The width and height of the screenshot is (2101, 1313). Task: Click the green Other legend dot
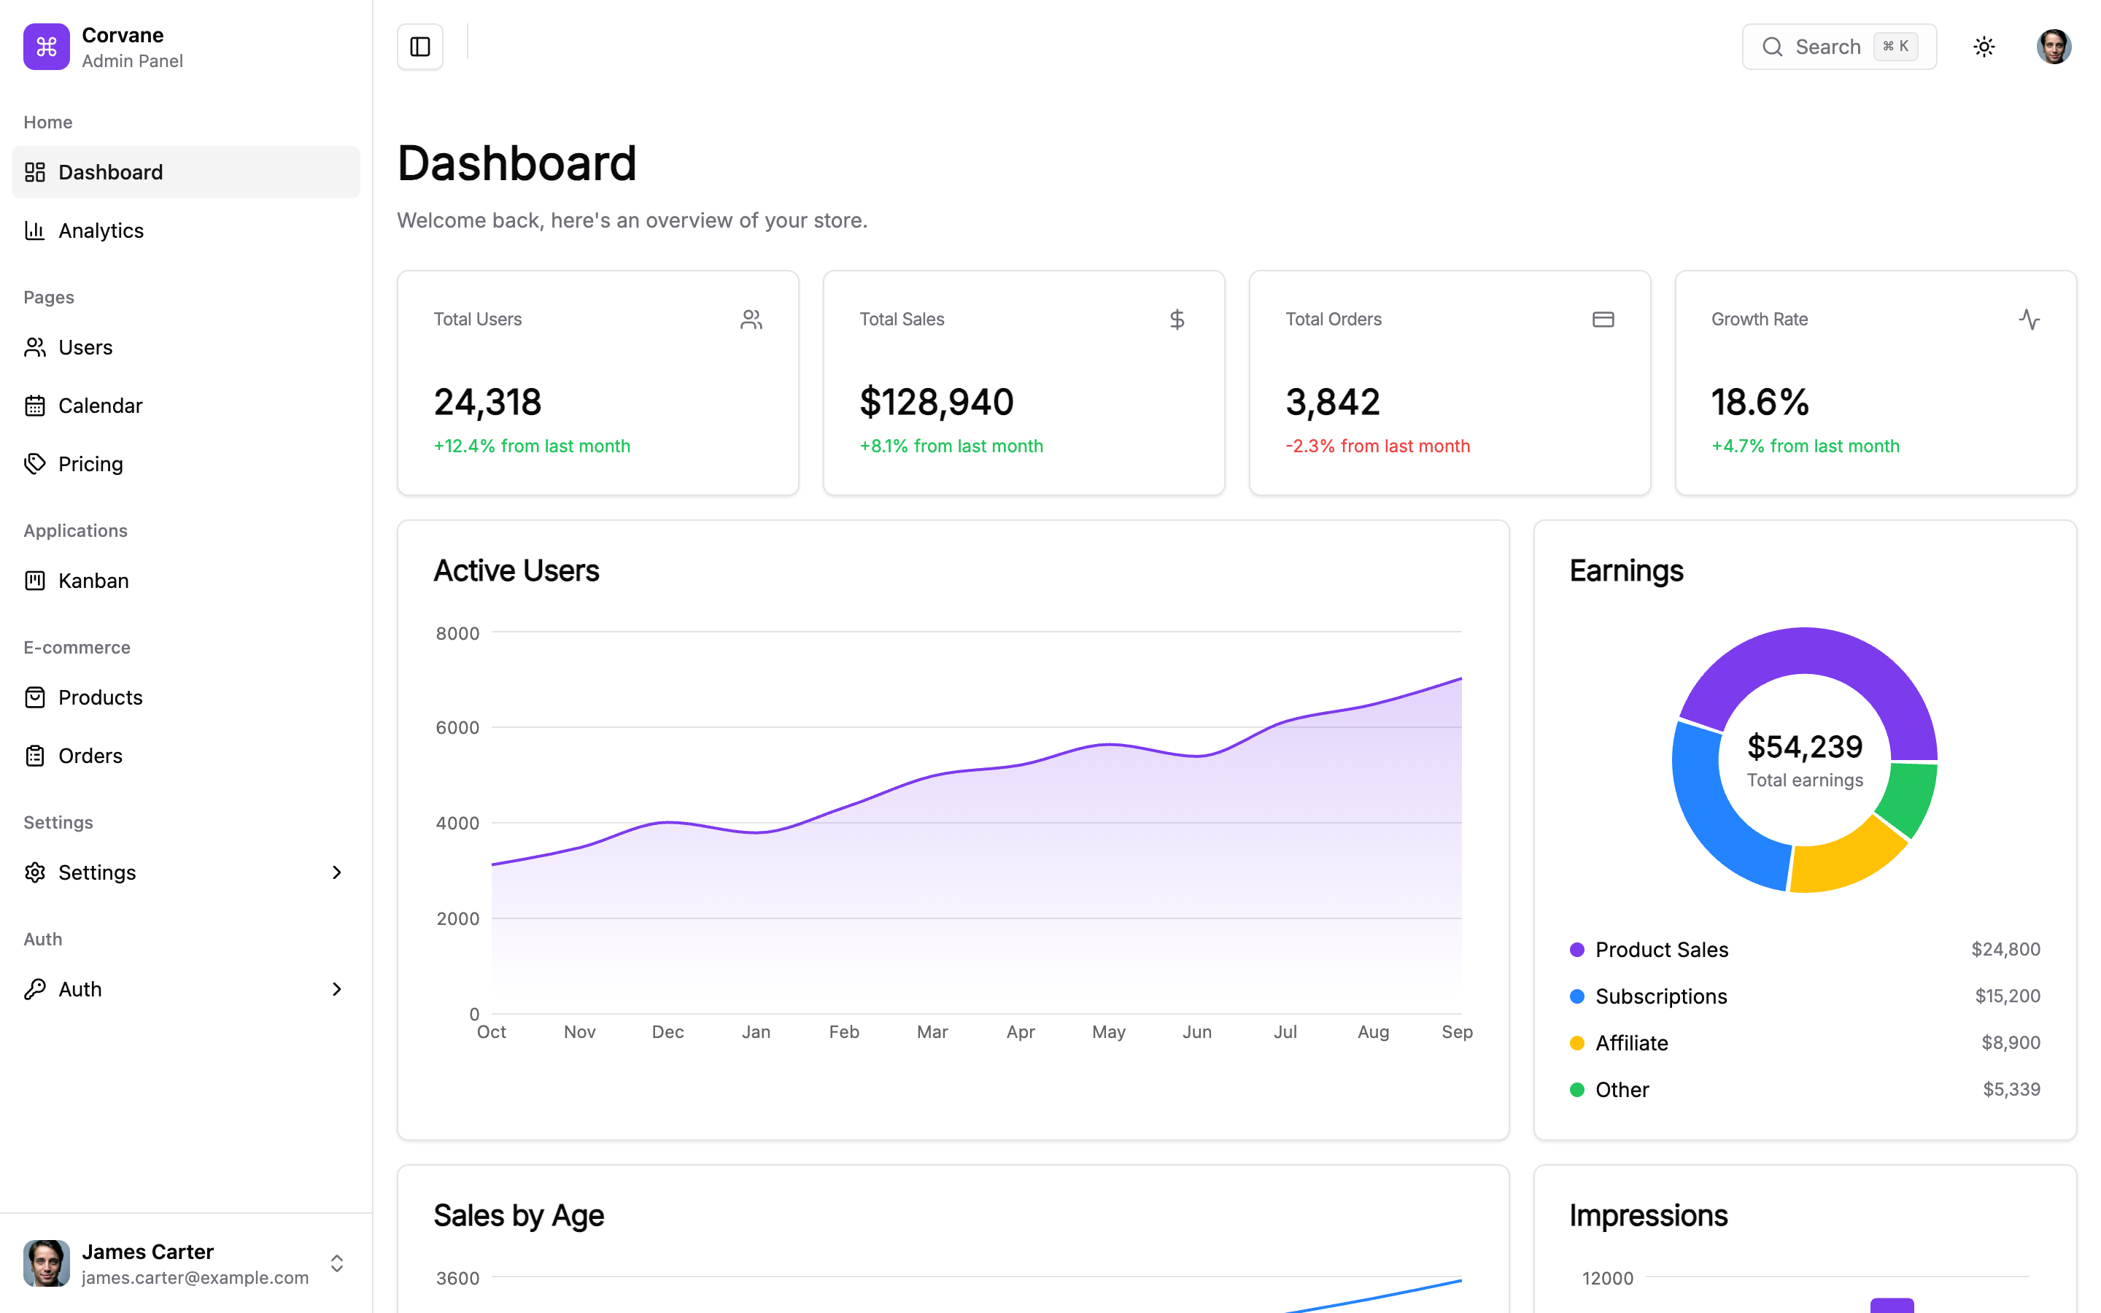tap(1576, 1090)
